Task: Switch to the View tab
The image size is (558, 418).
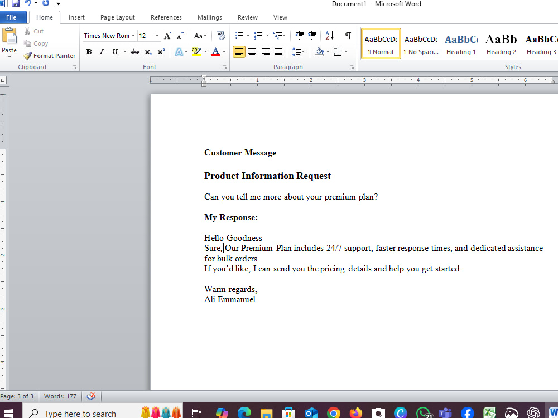Action: click(280, 17)
